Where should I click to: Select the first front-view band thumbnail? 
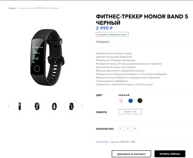click(x=20, y=106)
